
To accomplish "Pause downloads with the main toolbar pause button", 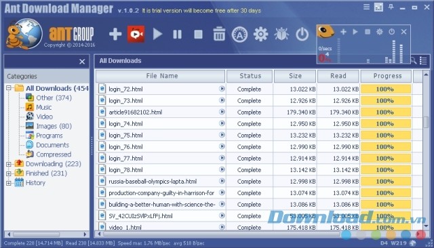I will 178,35.
